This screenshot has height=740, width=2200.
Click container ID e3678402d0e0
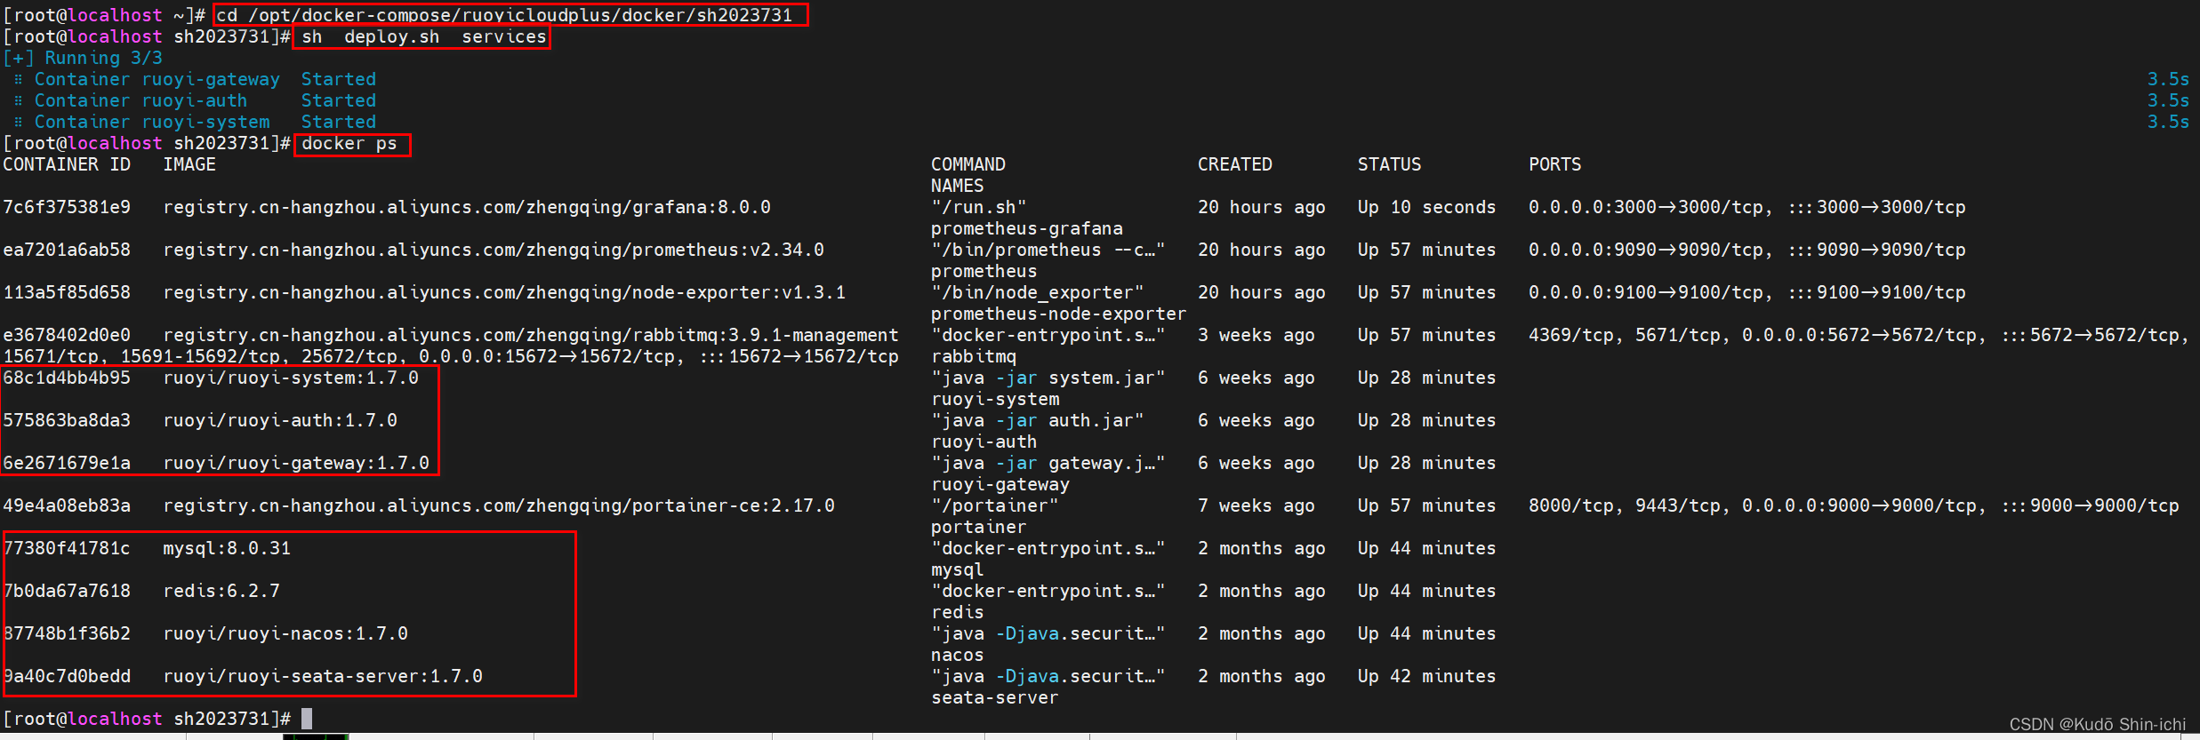(x=67, y=335)
